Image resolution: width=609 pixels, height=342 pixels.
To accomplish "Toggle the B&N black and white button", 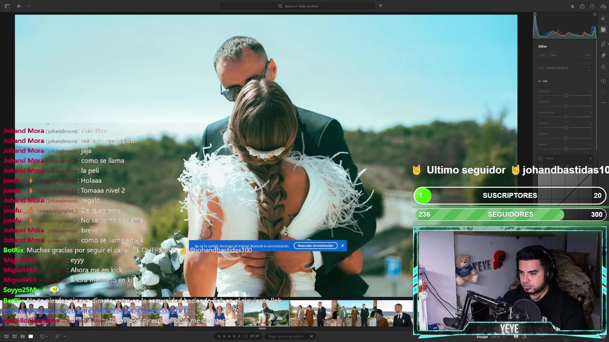I will (553, 55).
